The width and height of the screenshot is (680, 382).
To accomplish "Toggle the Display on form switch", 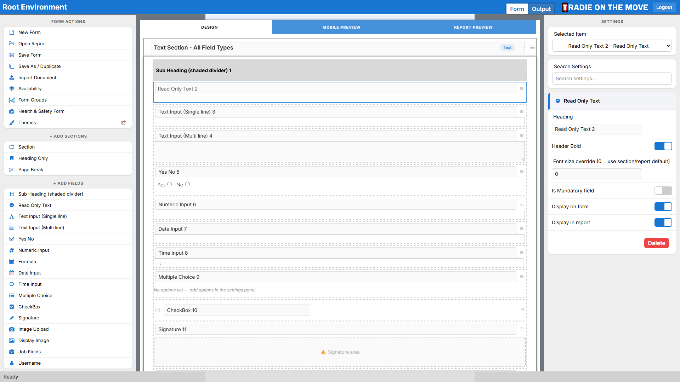I will (663, 207).
